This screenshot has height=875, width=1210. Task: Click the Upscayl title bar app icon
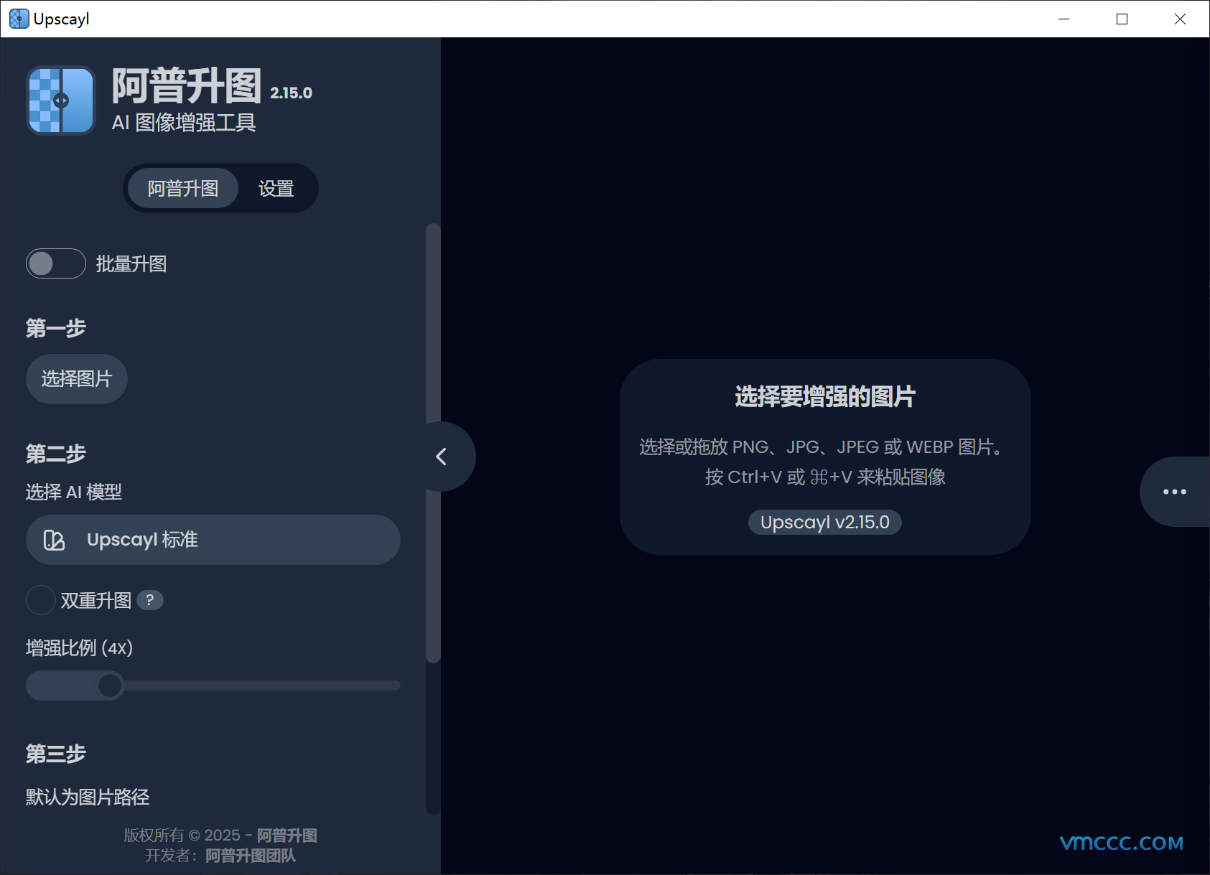pyautogui.click(x=19, y=19)
